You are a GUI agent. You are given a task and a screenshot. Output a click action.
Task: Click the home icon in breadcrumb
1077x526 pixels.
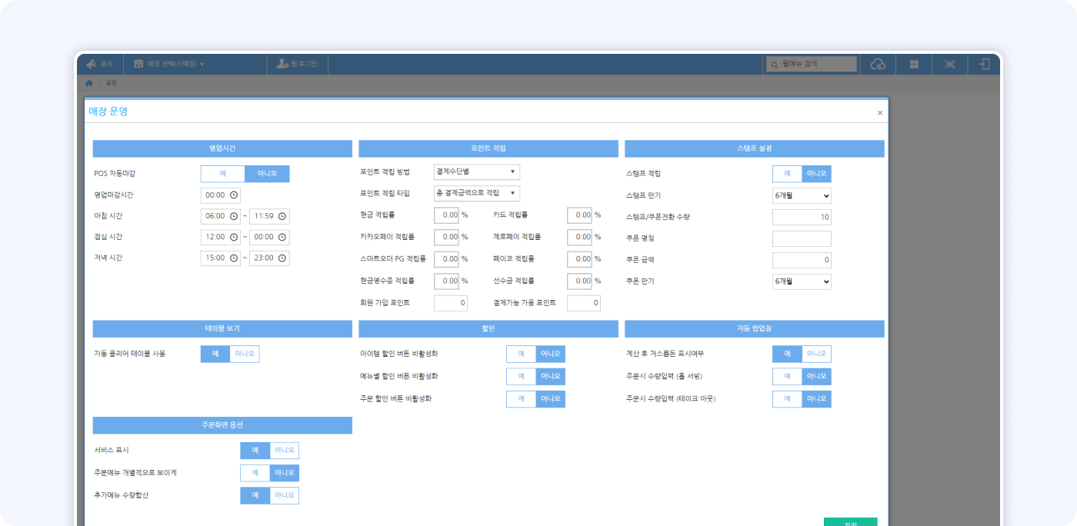click(x=89, y=82)
